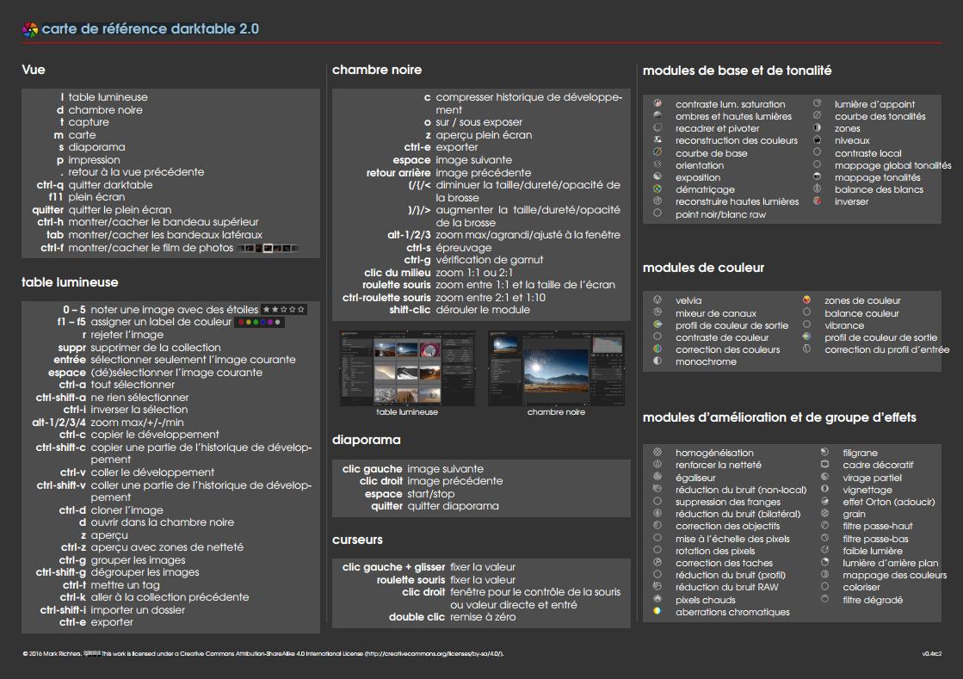Click the "vignettage" module icon
This screenshot has height=679, width=963.
pyautogui.click(x=824, y=490)
